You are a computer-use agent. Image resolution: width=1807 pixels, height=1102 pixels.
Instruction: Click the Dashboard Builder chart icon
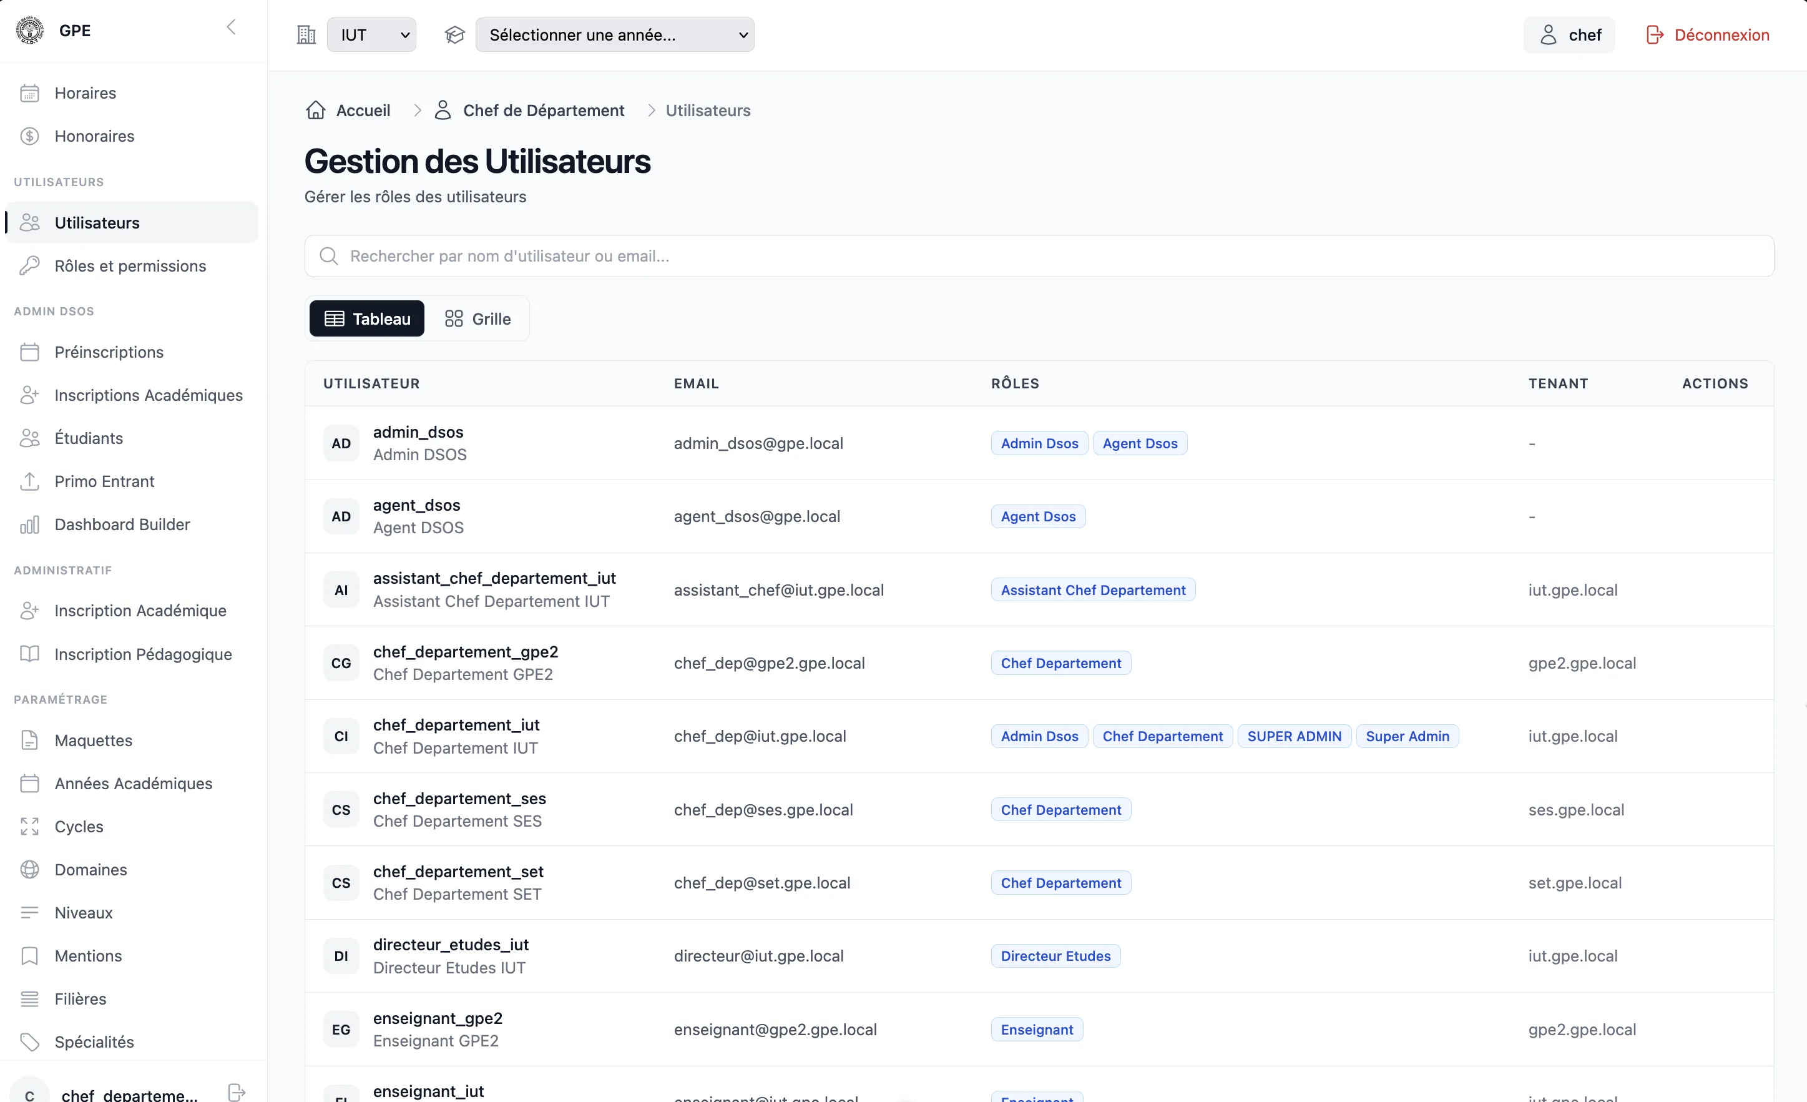pyautogui.click(x=29, y=524)
